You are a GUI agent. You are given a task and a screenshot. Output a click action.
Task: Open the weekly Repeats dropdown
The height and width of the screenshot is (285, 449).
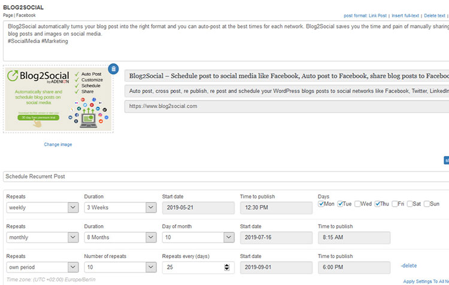42,207
